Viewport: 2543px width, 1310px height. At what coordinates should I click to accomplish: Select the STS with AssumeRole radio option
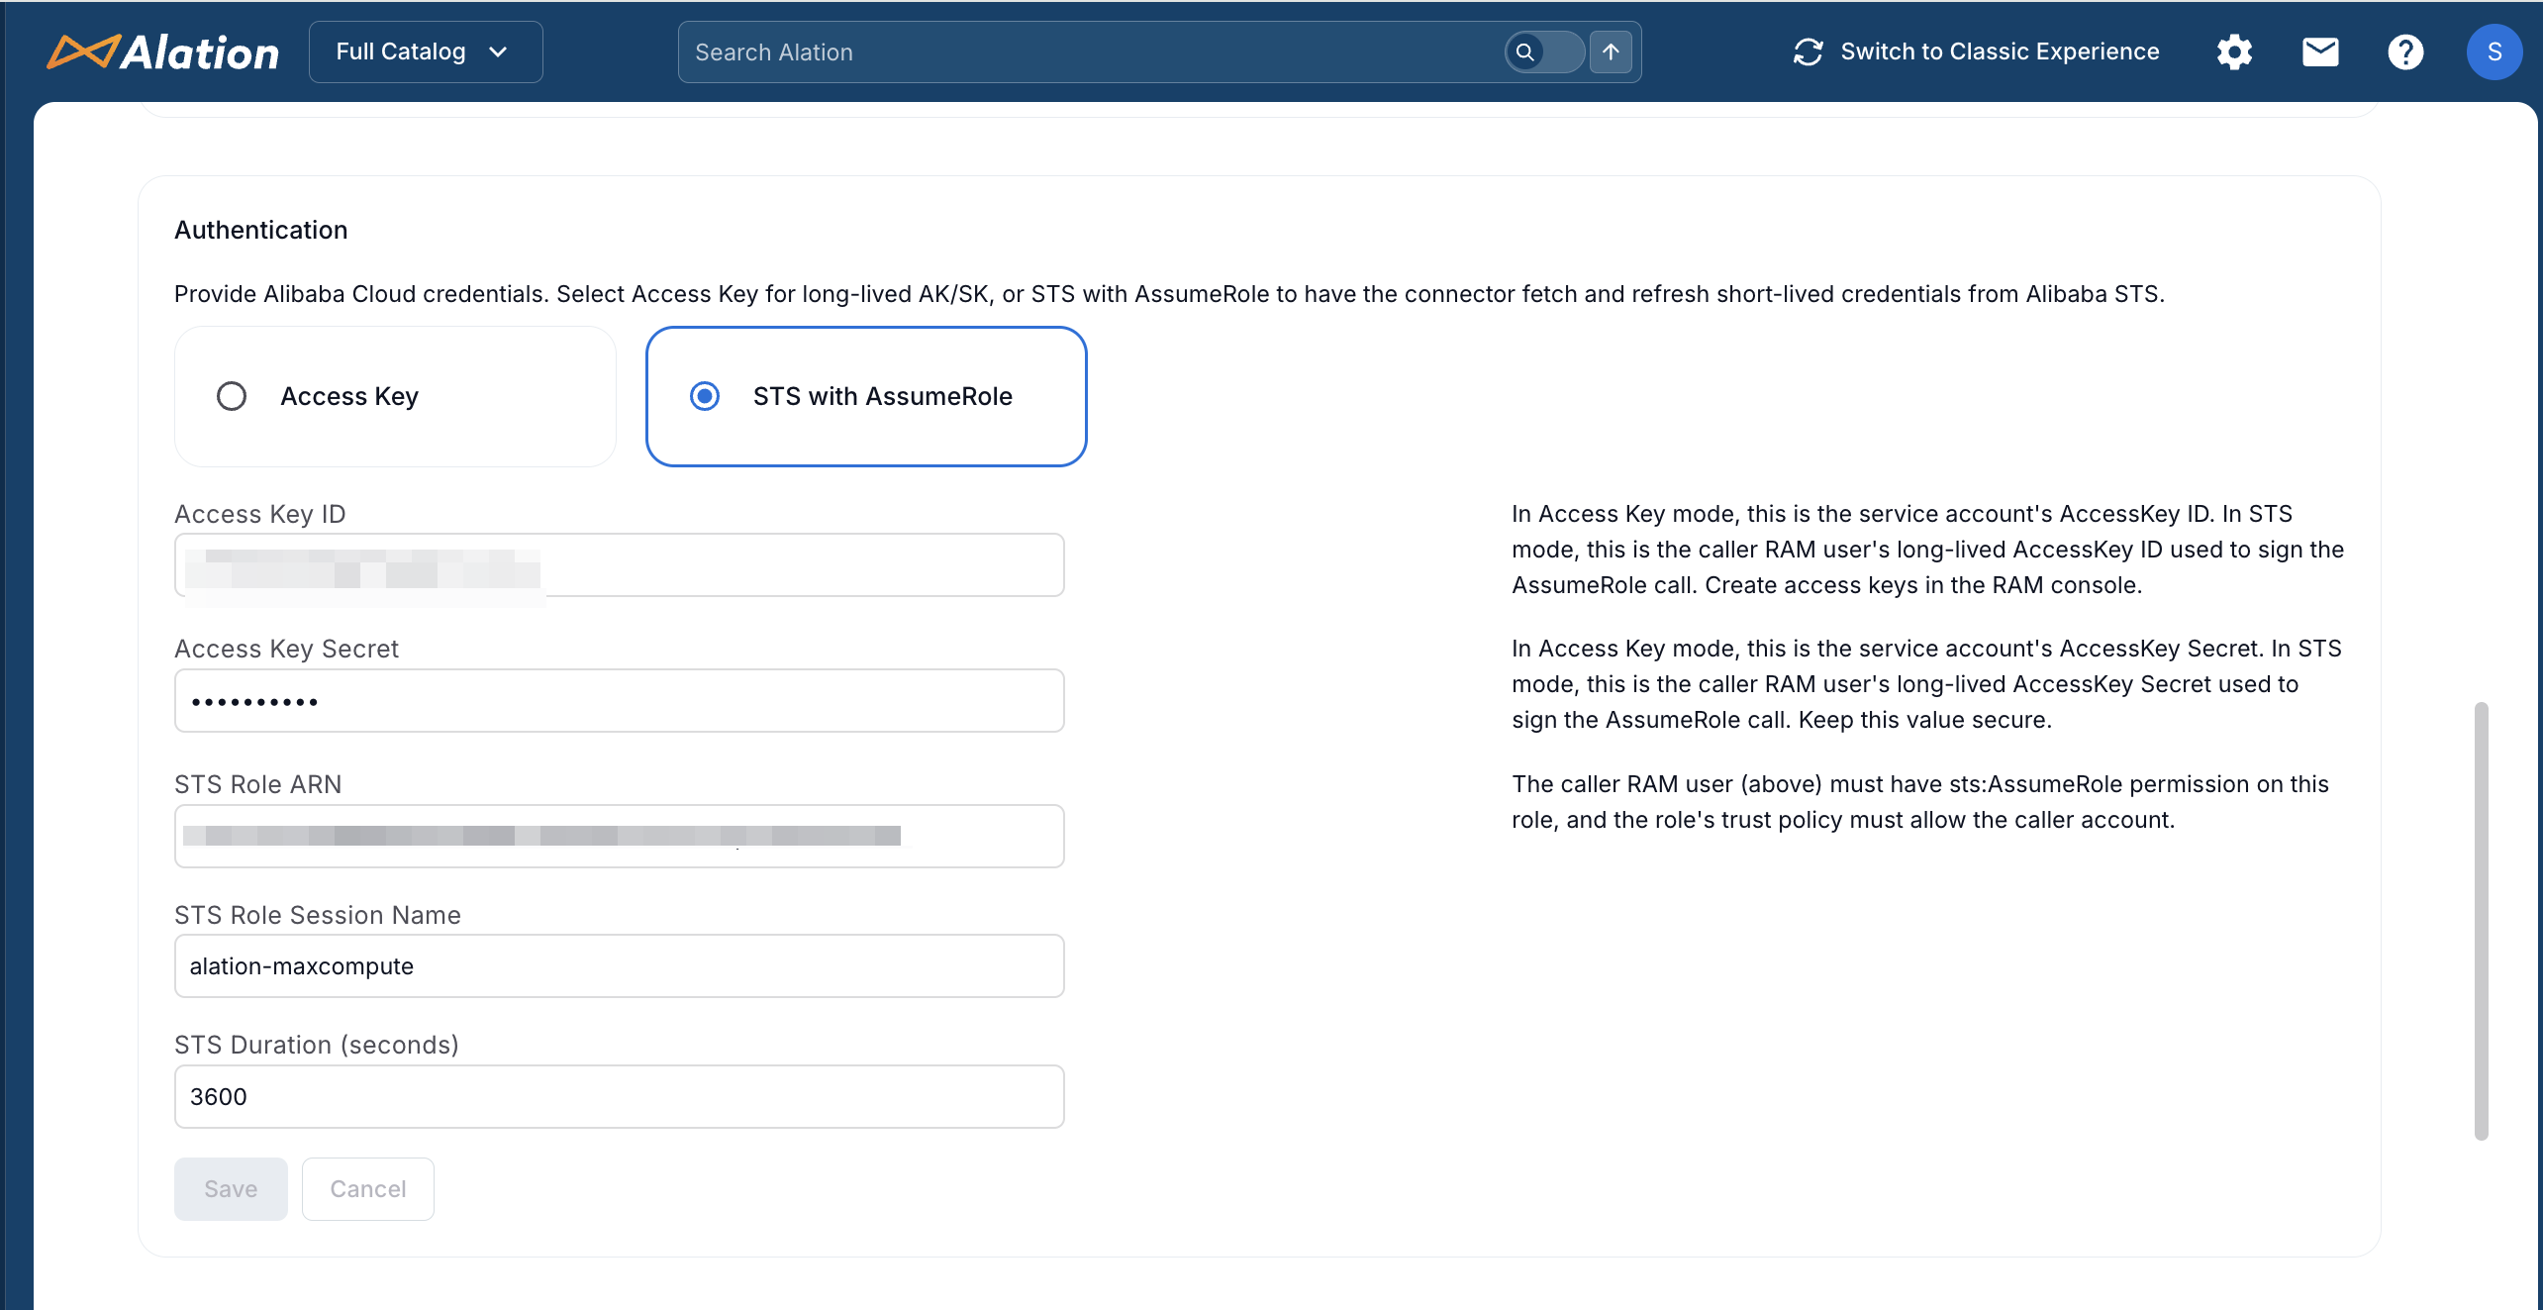tap(866, 396)
